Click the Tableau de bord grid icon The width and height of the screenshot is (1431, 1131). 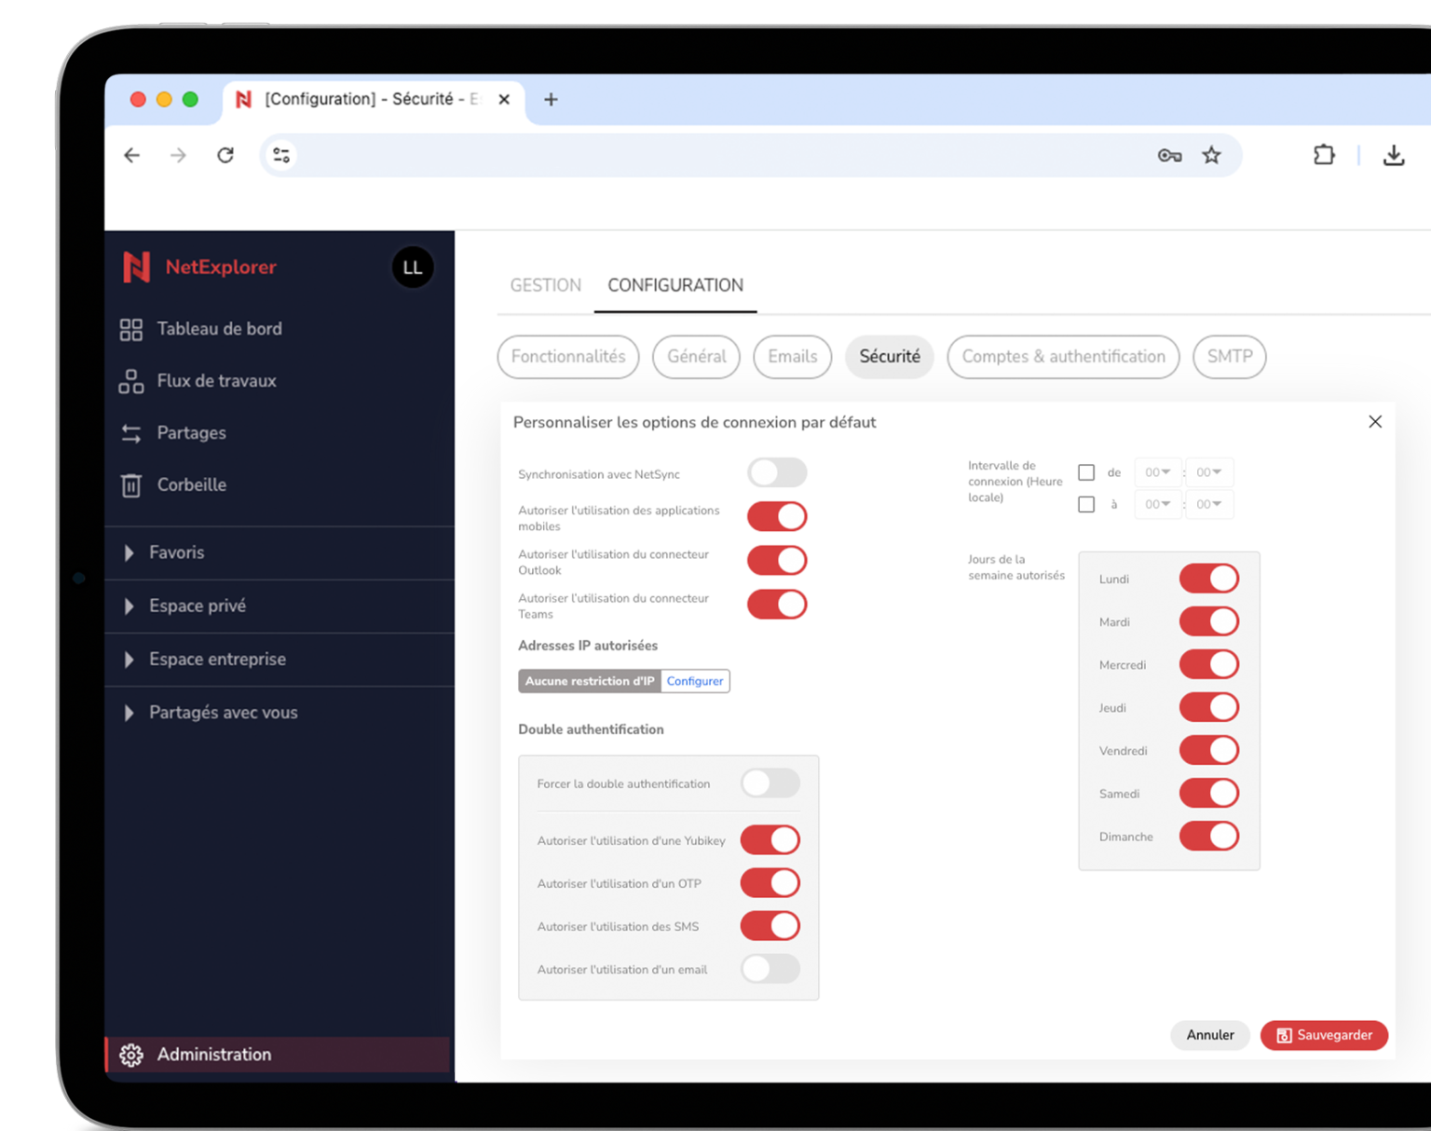click(131, 330)
